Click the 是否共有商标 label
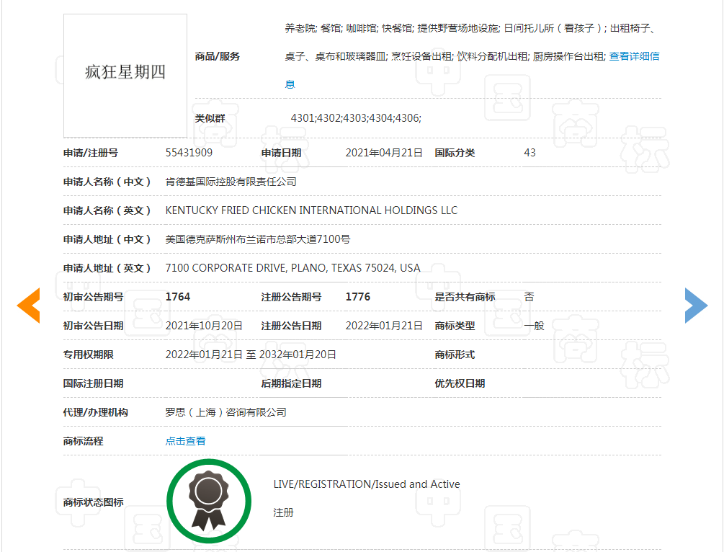This screenshot has height=552, width=724. (x=465, y=297)
